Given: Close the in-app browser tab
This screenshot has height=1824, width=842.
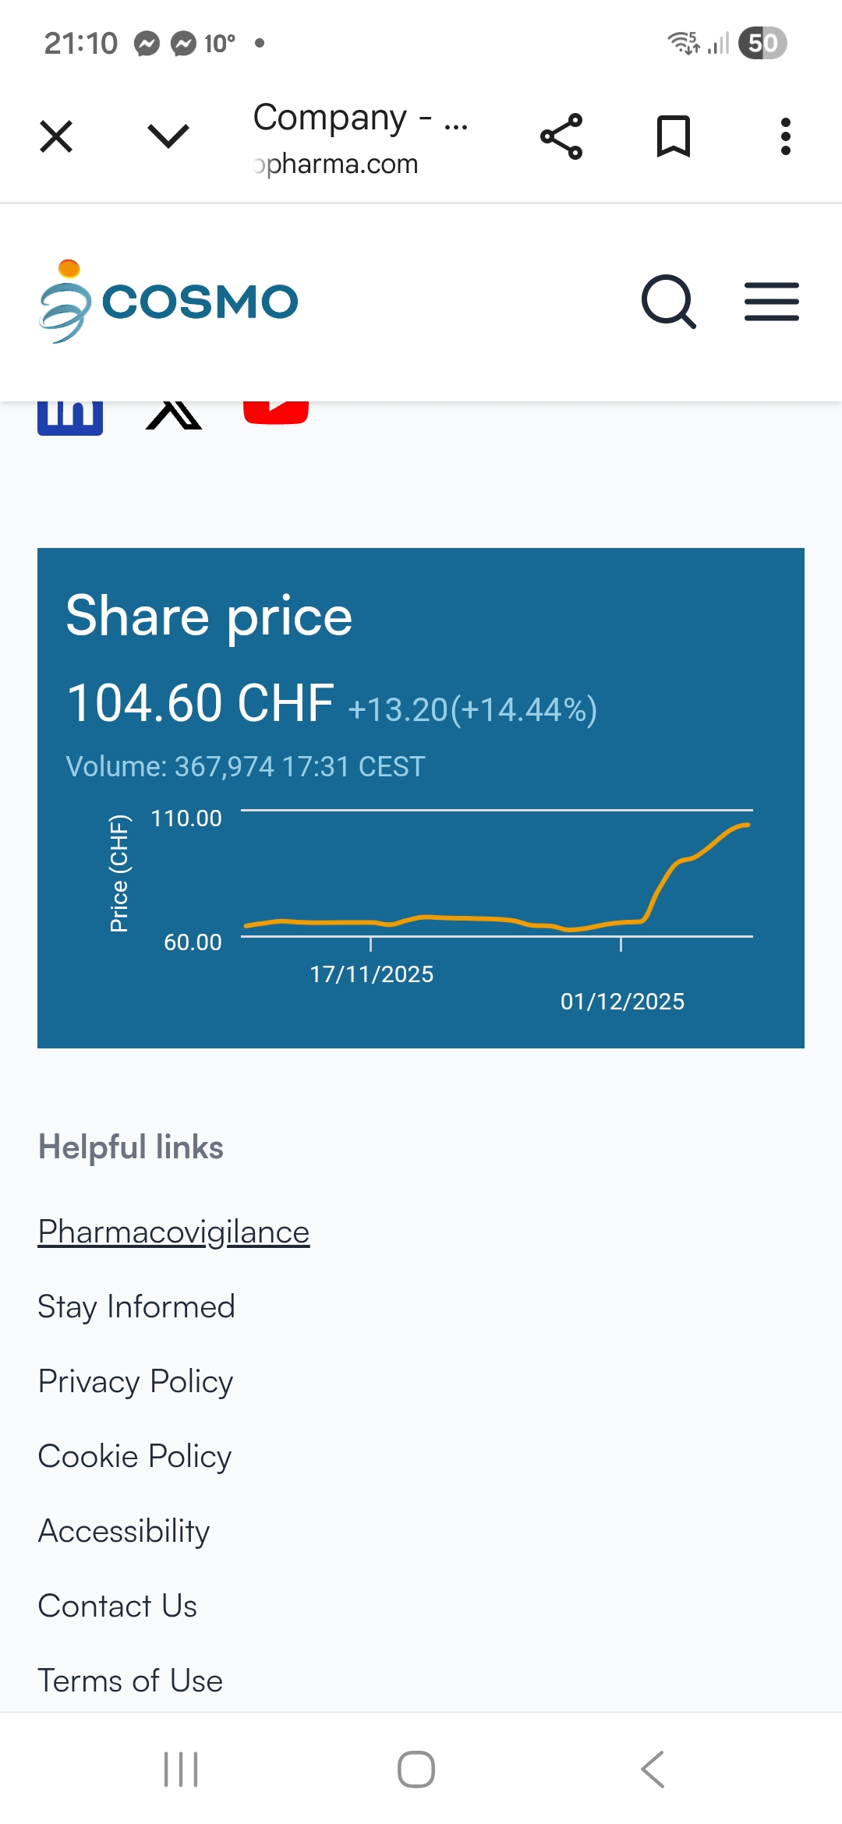Looking at the screenshot, I should [56, 136].
